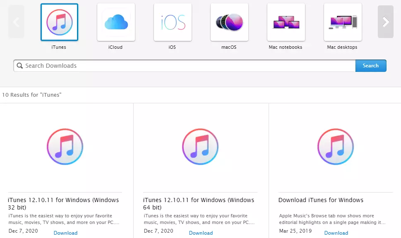The height and width of the screenshot is (238, 401).
Task: Select the Mac notebooks category
Action: (286, 22)
